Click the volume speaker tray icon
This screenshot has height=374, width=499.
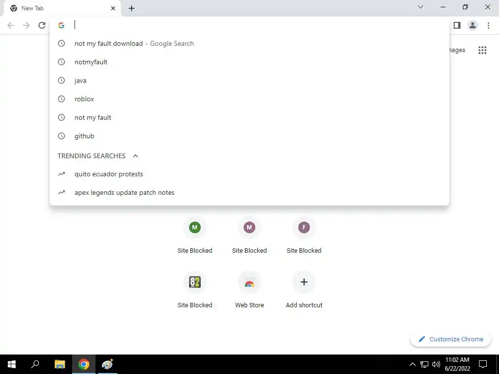click(436, 364)
